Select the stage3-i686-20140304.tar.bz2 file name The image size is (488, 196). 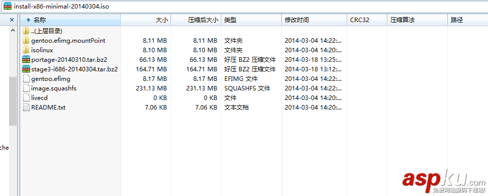click(x=74, y=69)
